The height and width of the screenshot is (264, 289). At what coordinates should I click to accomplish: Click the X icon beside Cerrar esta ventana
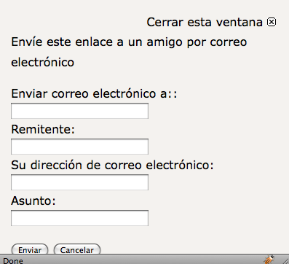pyautogui.click(x=272, y=22)
